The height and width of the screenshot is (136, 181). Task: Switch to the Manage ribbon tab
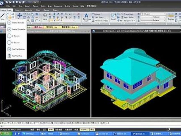(x=47, y=10)
